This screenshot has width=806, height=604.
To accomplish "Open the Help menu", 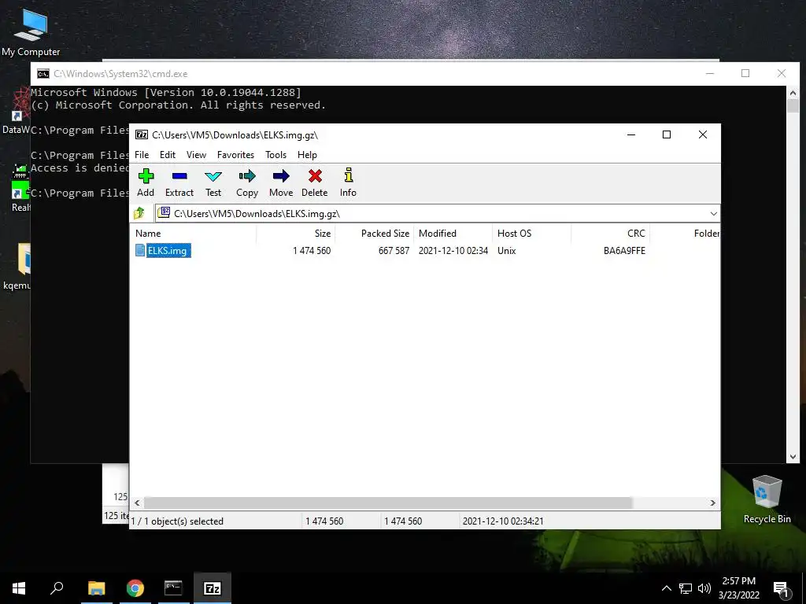I will coord(307,155).
